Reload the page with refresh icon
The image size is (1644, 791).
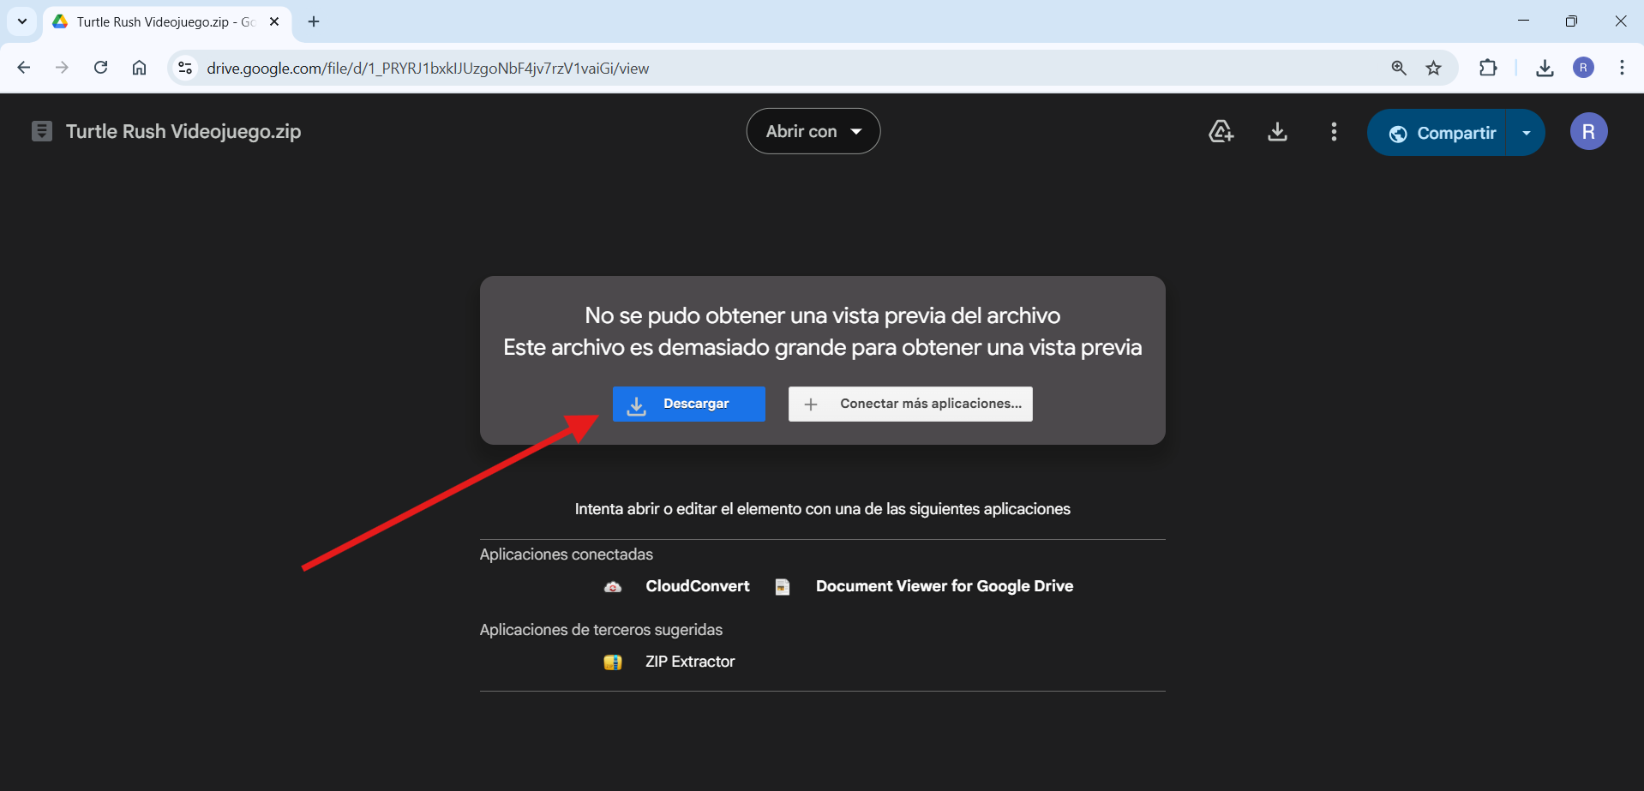pyautogui.click(x=100, y=68)
